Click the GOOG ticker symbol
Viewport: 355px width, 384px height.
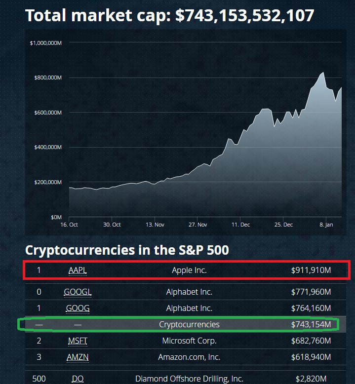(78, 308)
